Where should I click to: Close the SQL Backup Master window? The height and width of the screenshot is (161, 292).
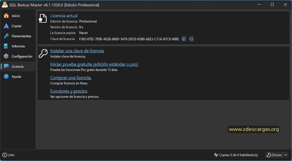pyautogui.click(x=285, y=4)
